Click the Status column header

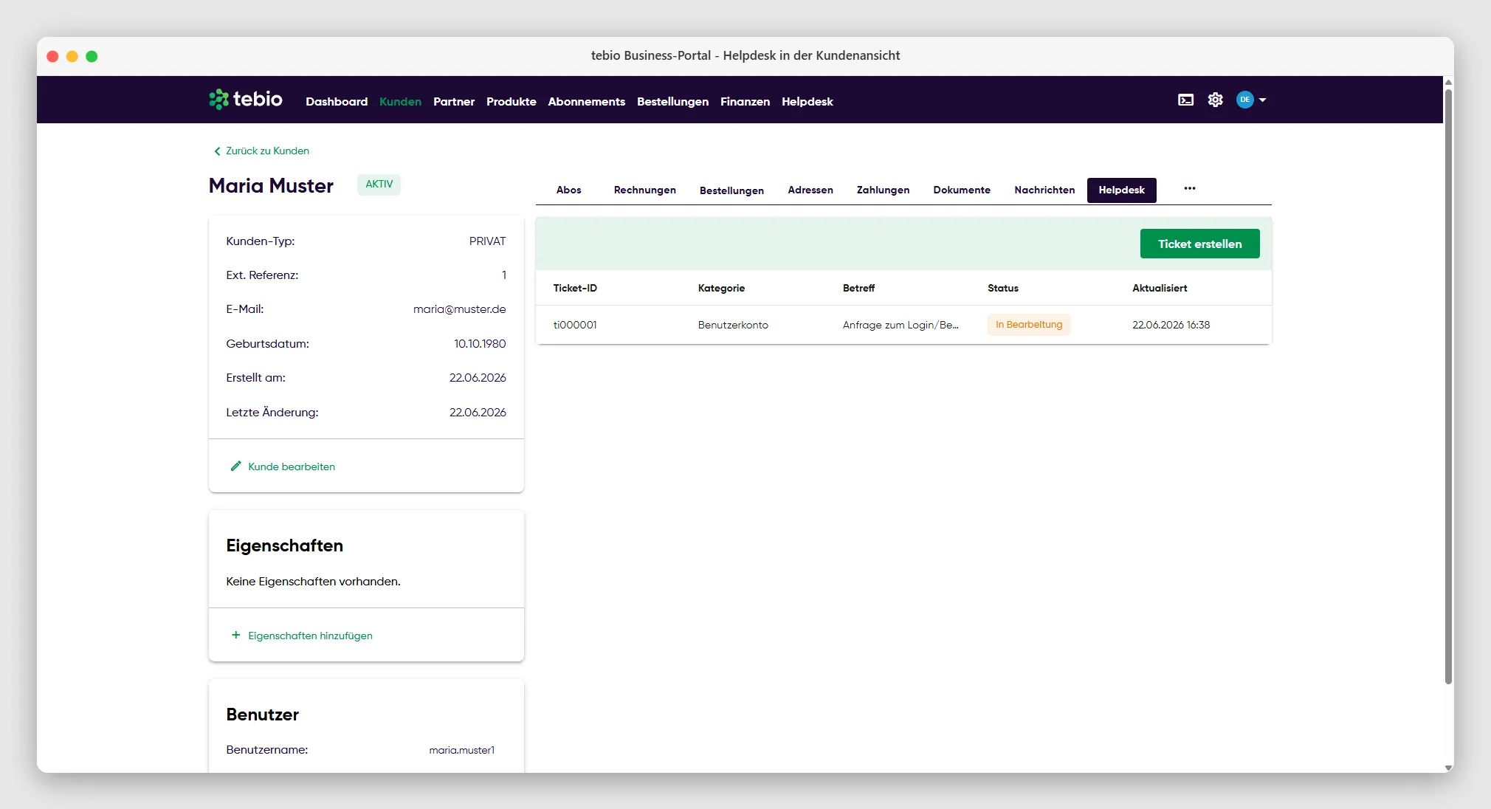[x=1002, y=288]
